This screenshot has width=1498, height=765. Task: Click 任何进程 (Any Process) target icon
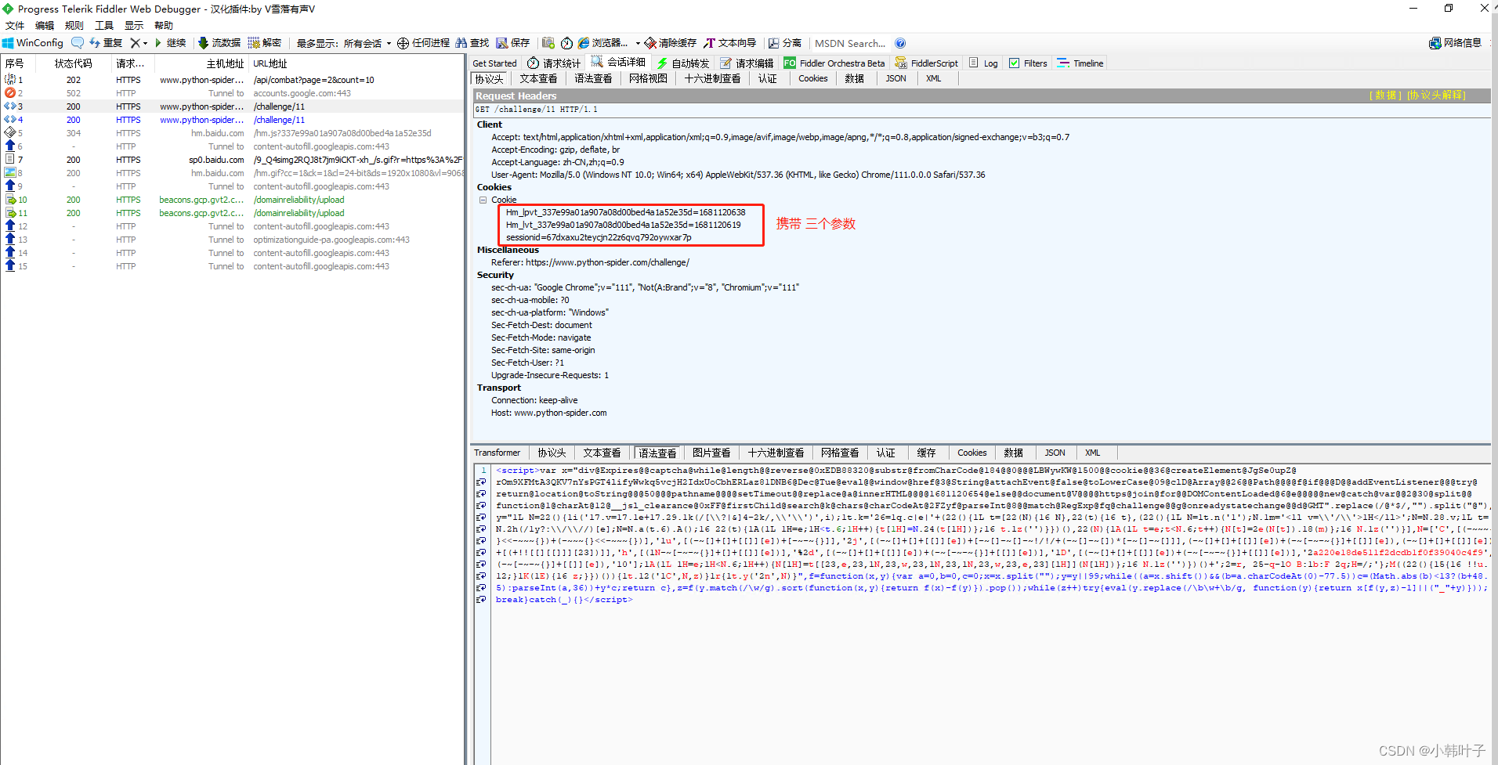[423, 43]
